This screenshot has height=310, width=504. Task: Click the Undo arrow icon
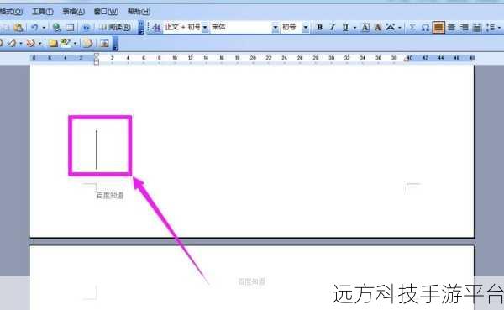34,28
